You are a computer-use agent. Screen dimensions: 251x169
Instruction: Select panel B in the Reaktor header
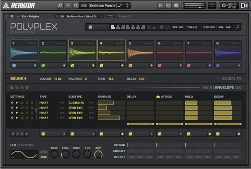tap(12, 16)
